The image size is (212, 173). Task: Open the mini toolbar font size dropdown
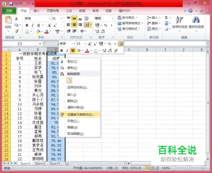[x=85, y=44]
